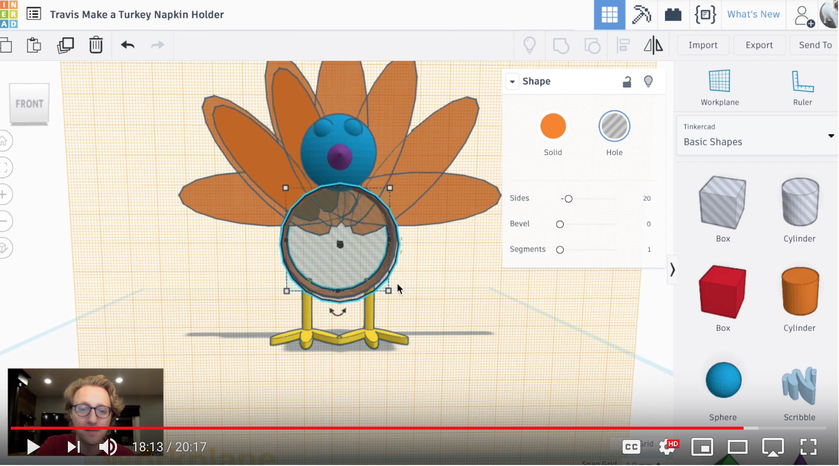Group the selected shapes
The height and width of the screenshot is (466, 839).
click(561, 45)
